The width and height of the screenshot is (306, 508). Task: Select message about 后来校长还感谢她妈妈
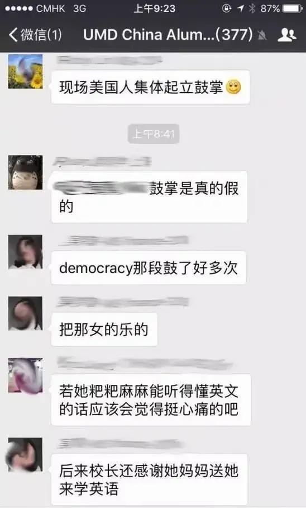point(150,480)
